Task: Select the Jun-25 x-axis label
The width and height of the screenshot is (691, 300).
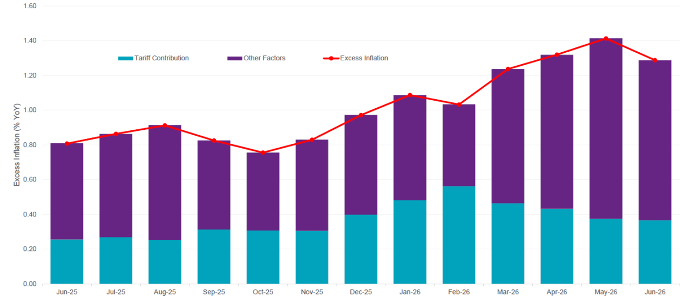Action: (x=67, y=292)
